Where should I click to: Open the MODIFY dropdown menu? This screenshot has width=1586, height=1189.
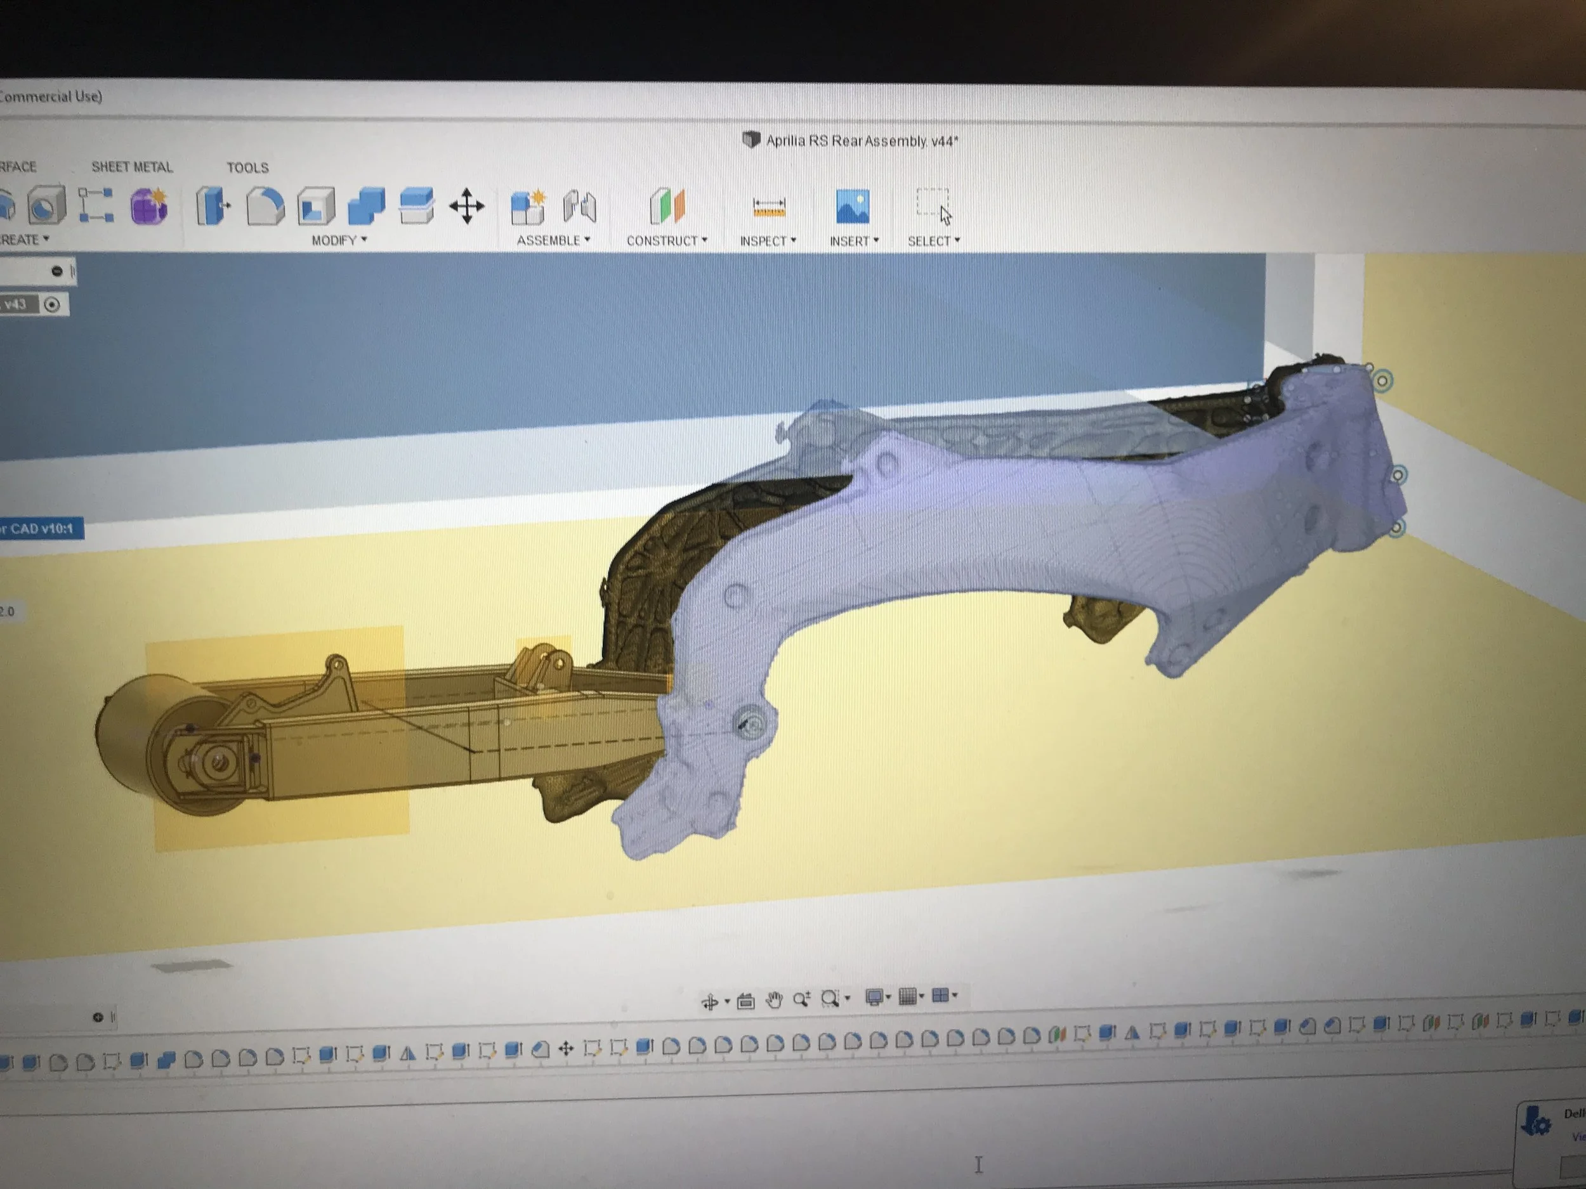pyautogui.click(x=338, y=240)
